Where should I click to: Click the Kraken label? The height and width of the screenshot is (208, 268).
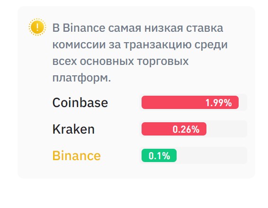73,129
